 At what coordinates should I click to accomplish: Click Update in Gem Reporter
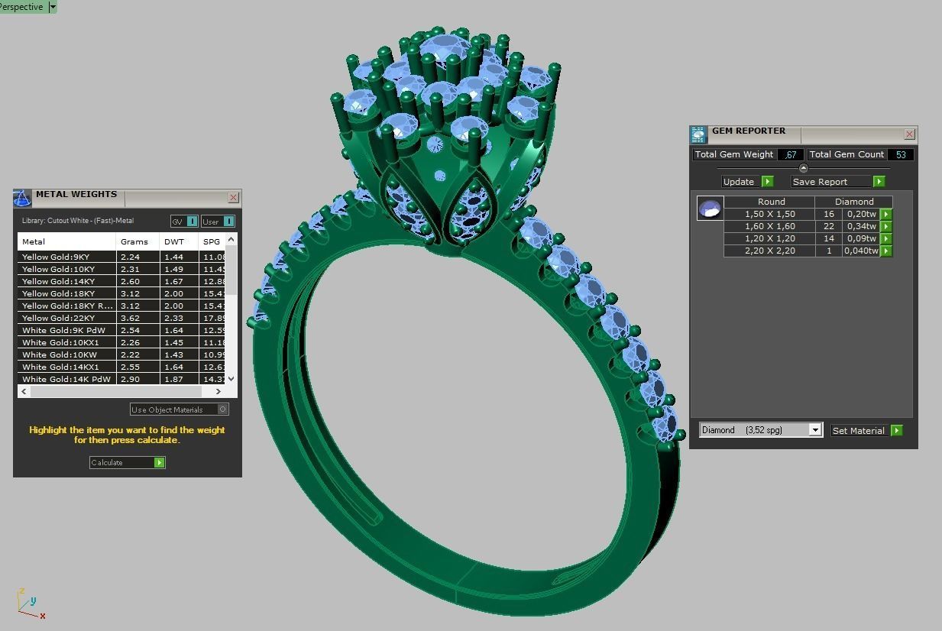coord(748,181)
